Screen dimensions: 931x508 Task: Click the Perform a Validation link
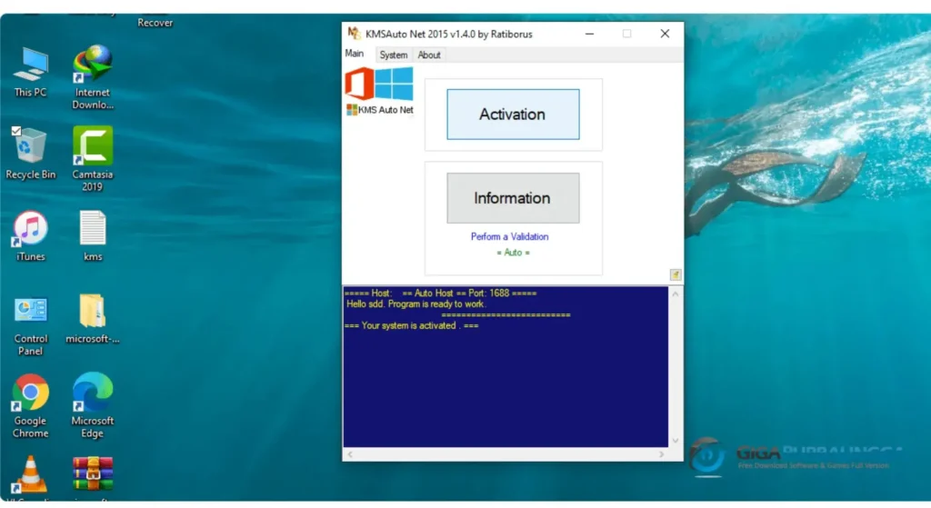pos(509,236)
